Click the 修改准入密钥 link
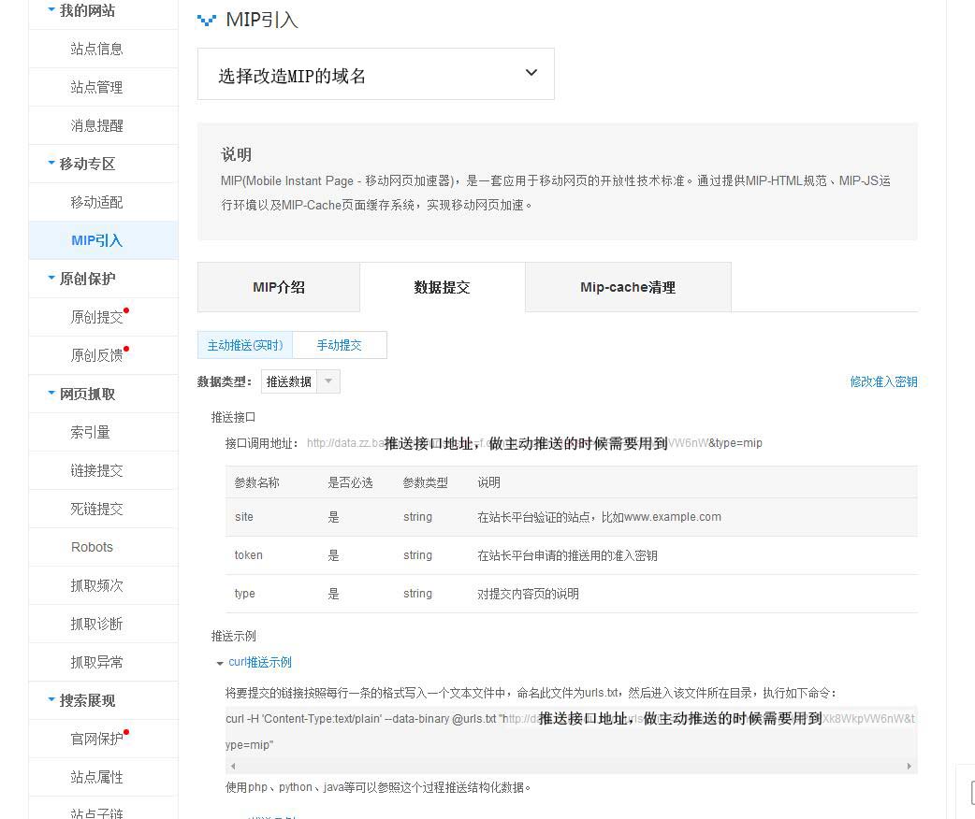The height and width of the screenshot is (819, 975). point(883,381)
